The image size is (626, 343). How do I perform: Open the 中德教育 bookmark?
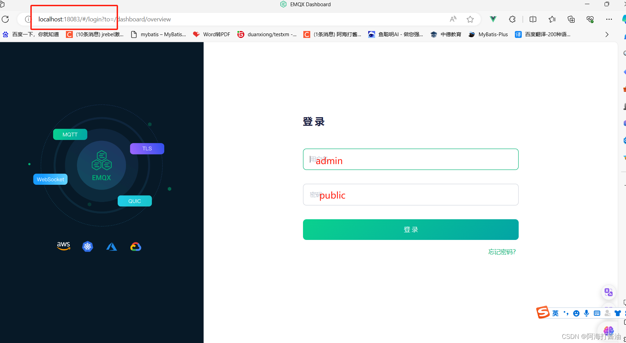pos(446,34)
